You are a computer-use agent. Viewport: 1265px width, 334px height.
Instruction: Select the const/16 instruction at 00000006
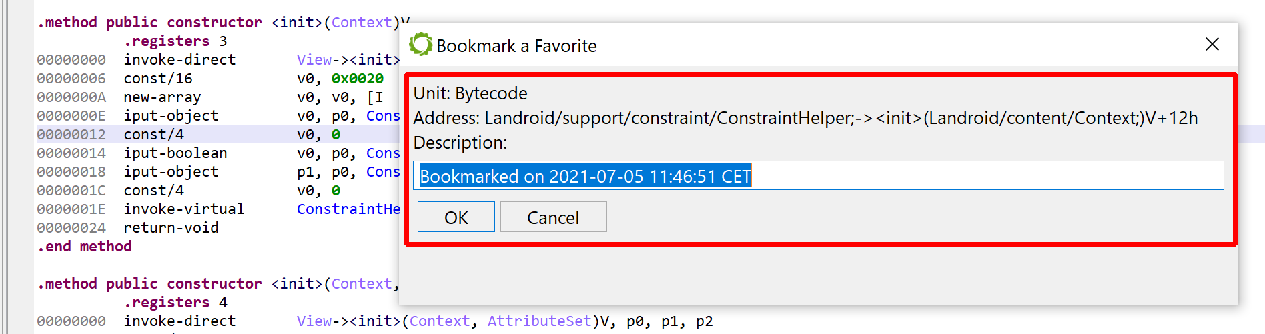coord(158,79)
